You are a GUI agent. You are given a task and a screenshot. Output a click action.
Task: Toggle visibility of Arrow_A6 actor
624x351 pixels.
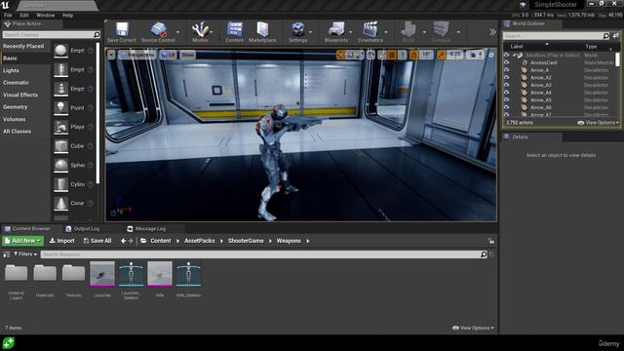pyautogui.click(x=507, y=107)
